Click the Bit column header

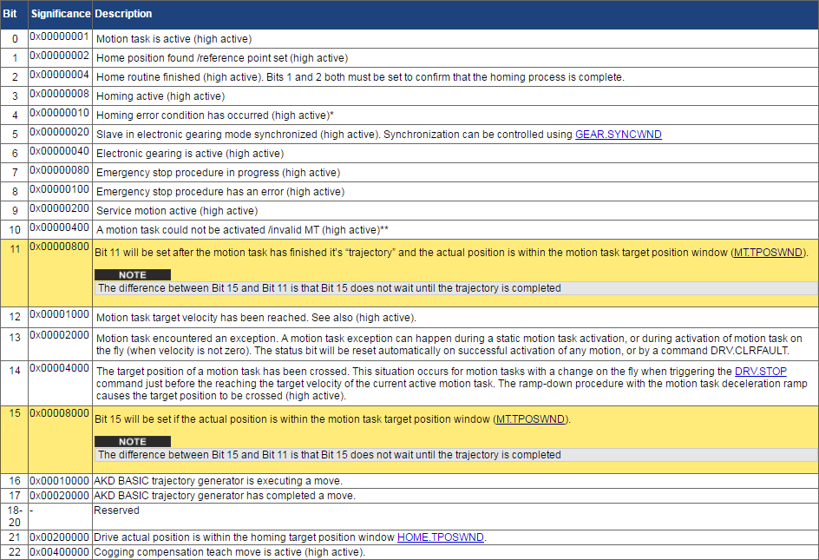tap(10, 14)
